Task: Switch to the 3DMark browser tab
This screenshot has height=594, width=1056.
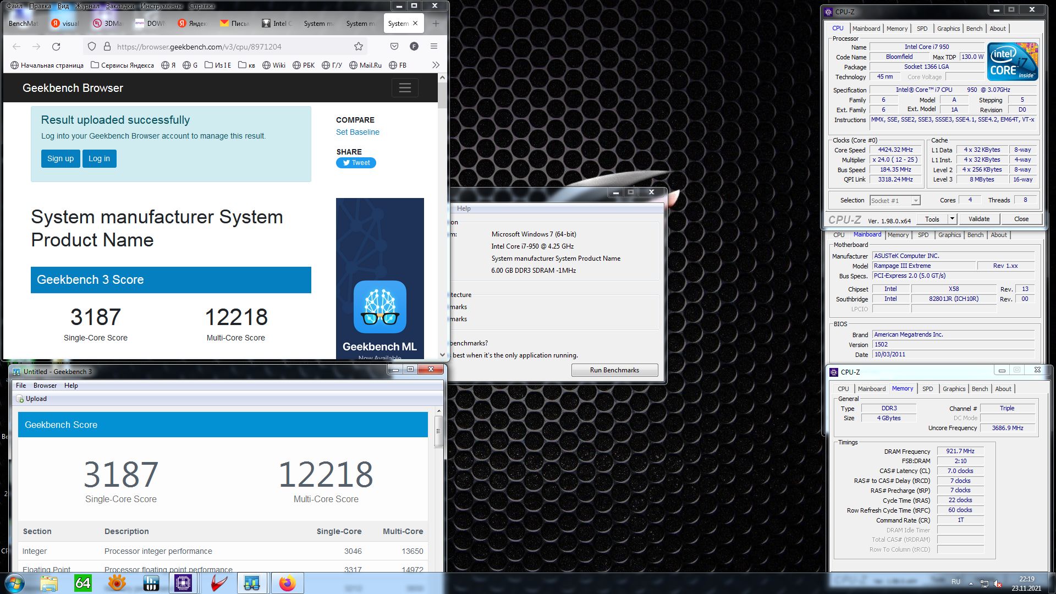Action: [x=108, y=24]
